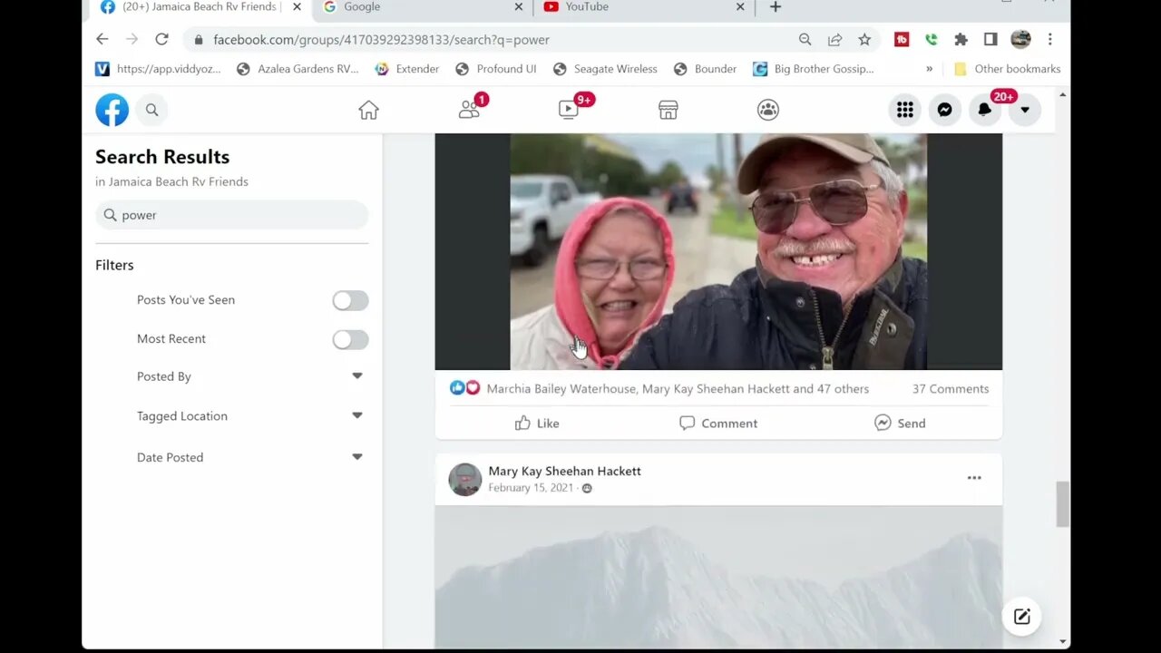
Task: Open Azalea Gardens RV bookmark
Action: 298,69
